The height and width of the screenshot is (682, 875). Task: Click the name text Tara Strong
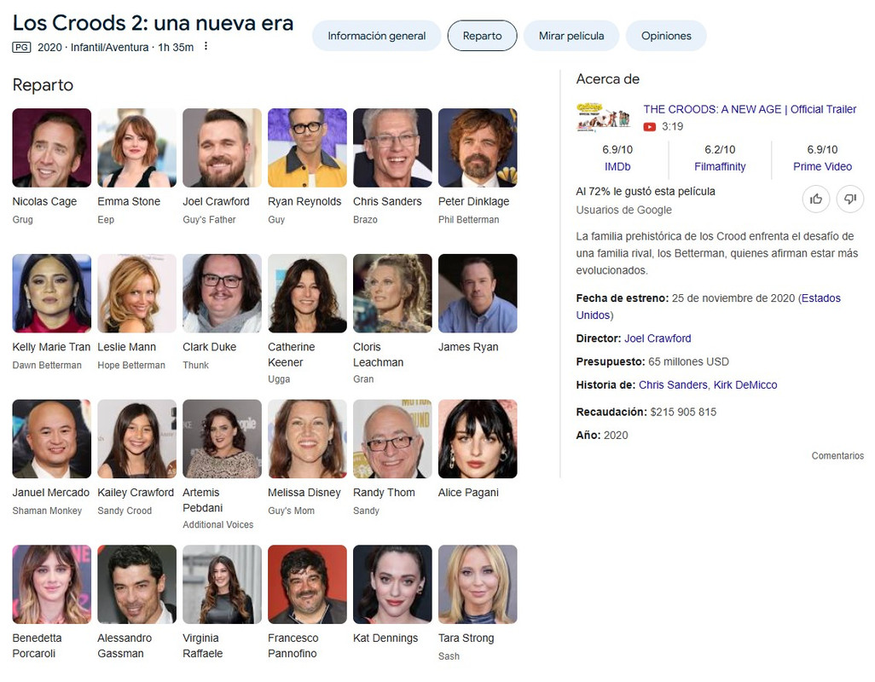click(x=466, y=638)
